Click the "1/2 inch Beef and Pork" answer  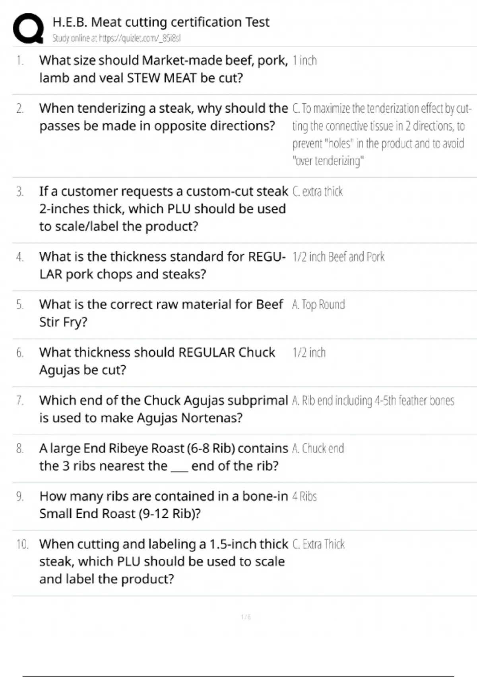coord(338,257)
